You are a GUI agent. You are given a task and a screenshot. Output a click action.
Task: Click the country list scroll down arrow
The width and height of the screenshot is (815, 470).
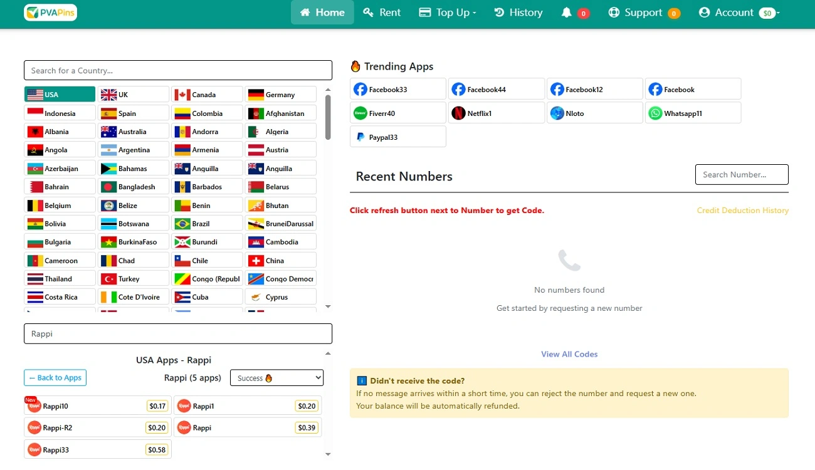pyautogui.click(x=328, y=306)
